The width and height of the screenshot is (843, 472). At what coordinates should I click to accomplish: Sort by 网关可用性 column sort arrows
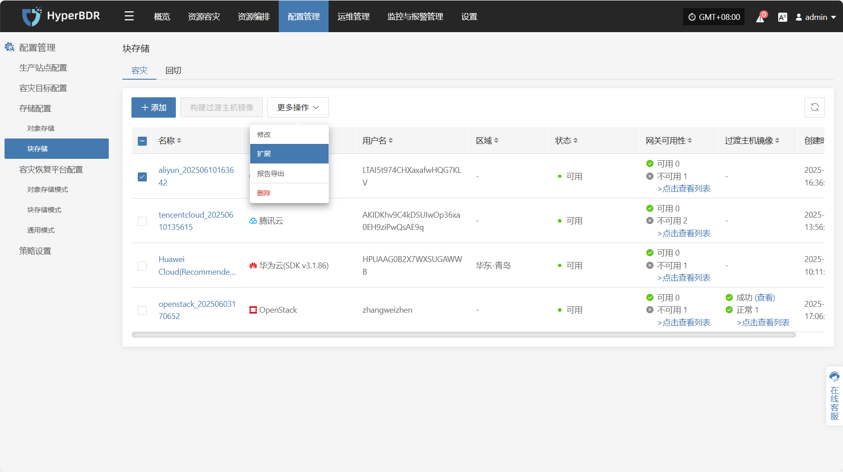pyautogui.click(x=690, y=141)
